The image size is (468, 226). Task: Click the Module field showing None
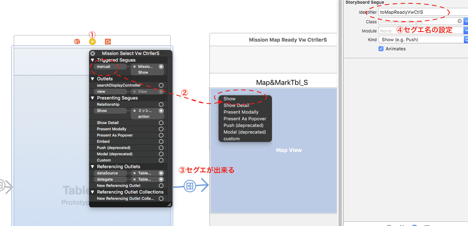[421, 30]
